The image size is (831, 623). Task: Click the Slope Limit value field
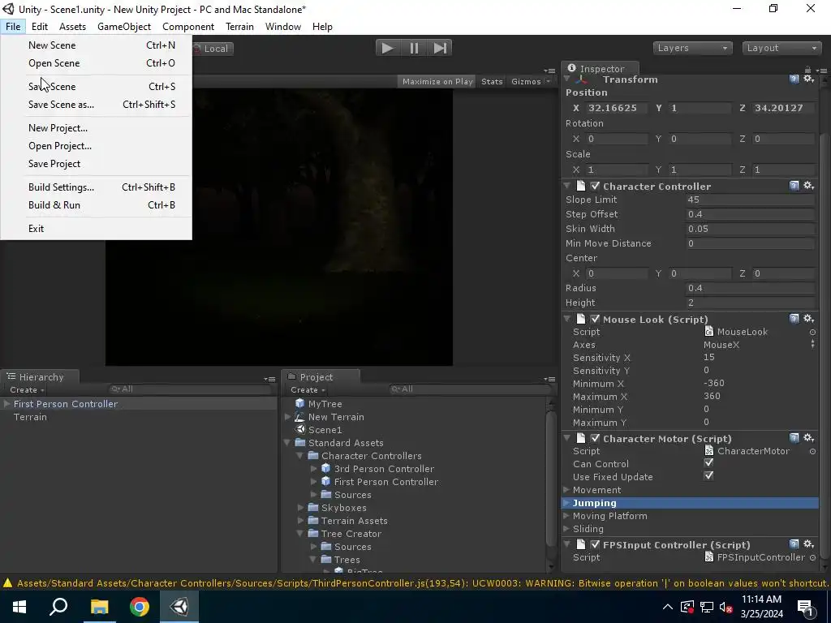751,200
